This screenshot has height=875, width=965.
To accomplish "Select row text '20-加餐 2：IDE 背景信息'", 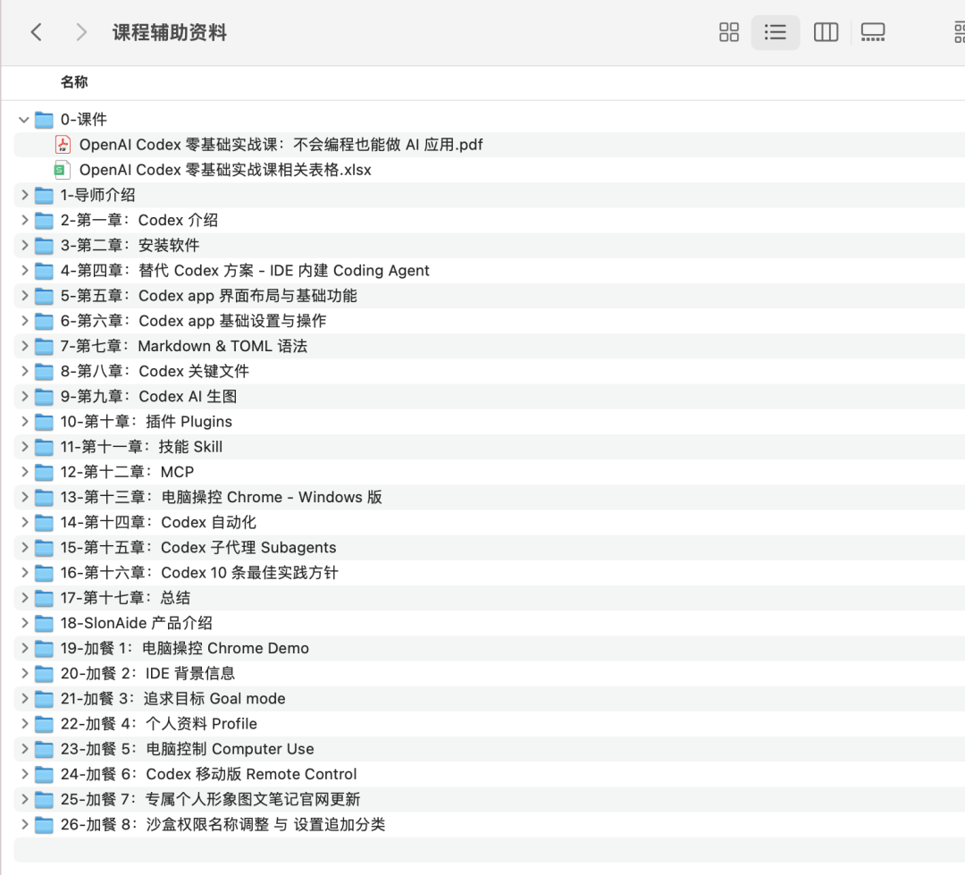I will (x=147, y=674).
